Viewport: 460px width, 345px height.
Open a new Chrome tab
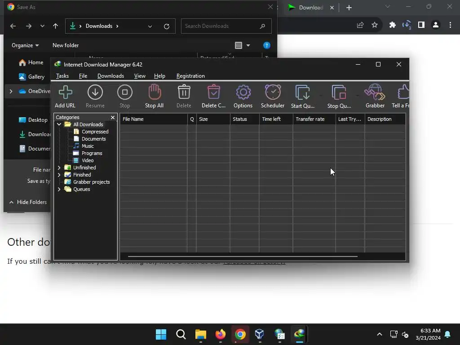(x=349, y=8)
